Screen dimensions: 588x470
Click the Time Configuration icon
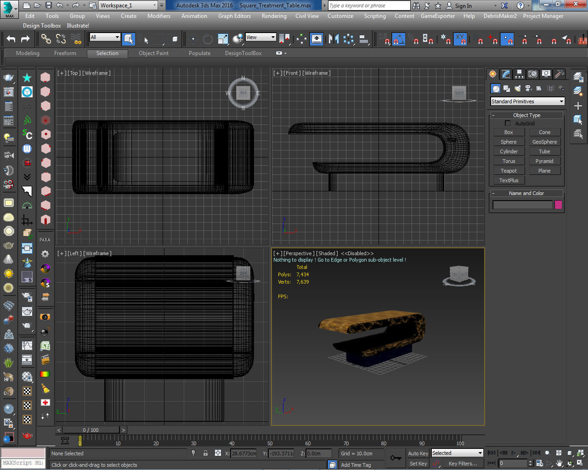(x=540, y=464)
